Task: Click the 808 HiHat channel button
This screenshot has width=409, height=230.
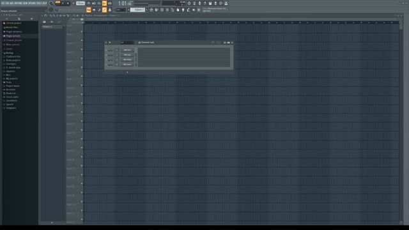Action: 127,59
